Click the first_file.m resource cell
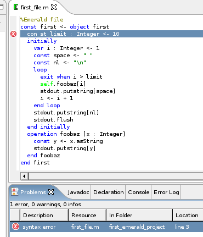Screen dimensions: 203x237 pos(85,227)
